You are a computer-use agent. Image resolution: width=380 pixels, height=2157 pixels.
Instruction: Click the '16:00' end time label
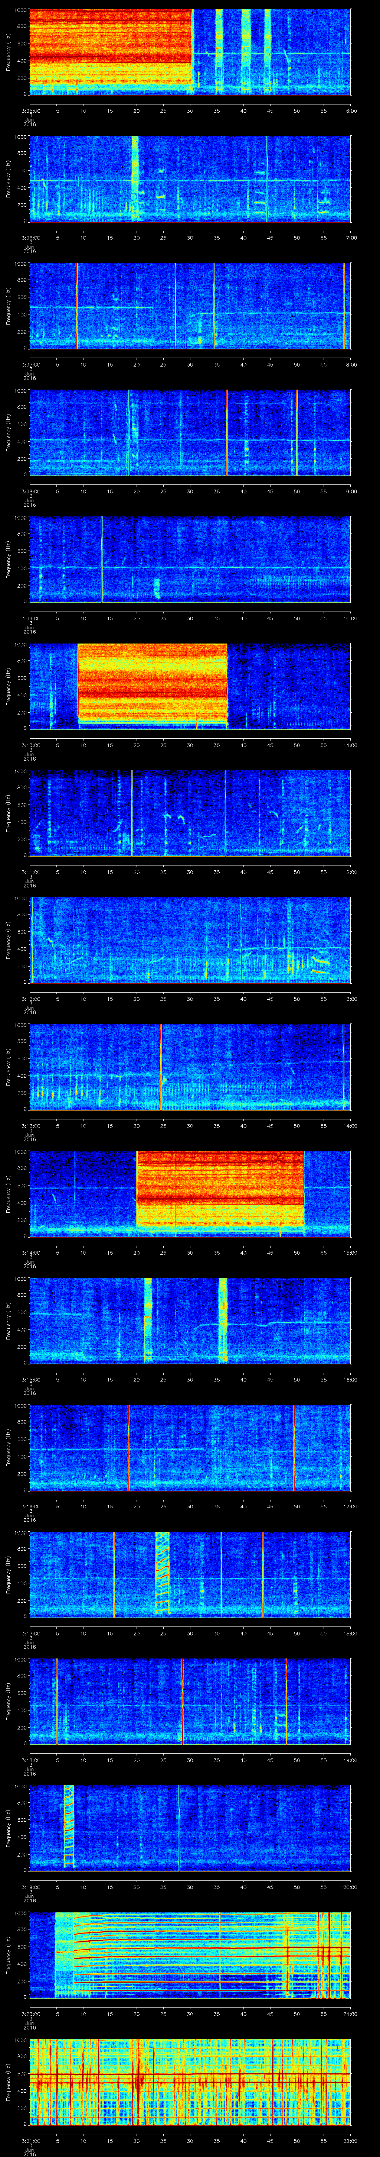point(350,1381)
